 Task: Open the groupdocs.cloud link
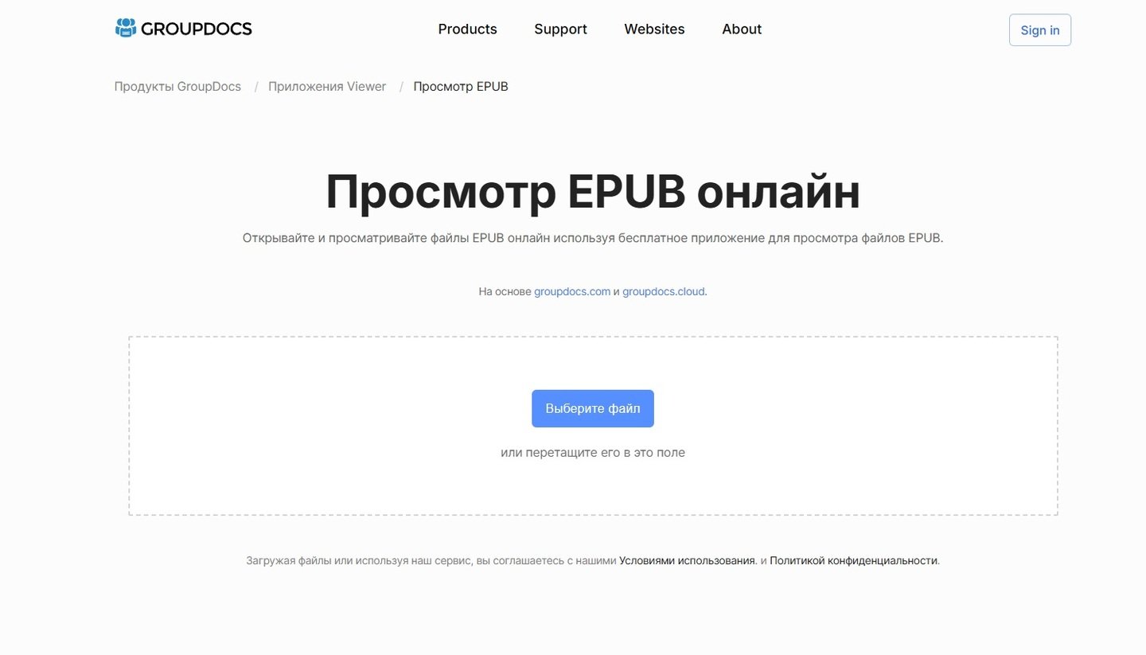663,292
